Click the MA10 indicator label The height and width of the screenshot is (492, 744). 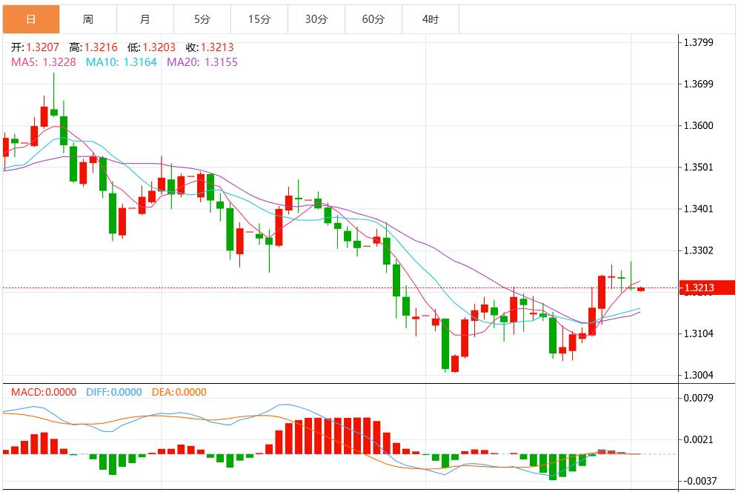121,62
